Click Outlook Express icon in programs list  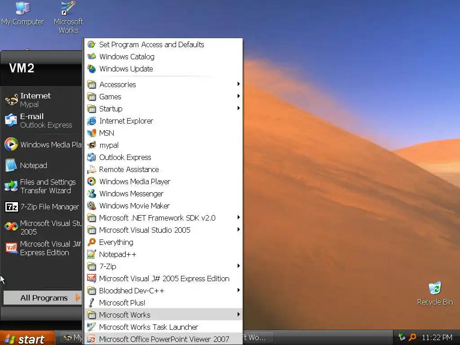tap(92, 157)
